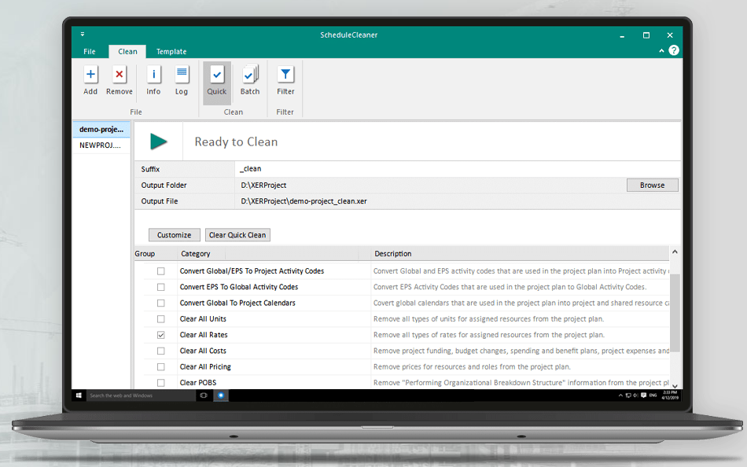Toggle Convert Global/EPS To Project Activity Codes checkbox

(161, 271)
